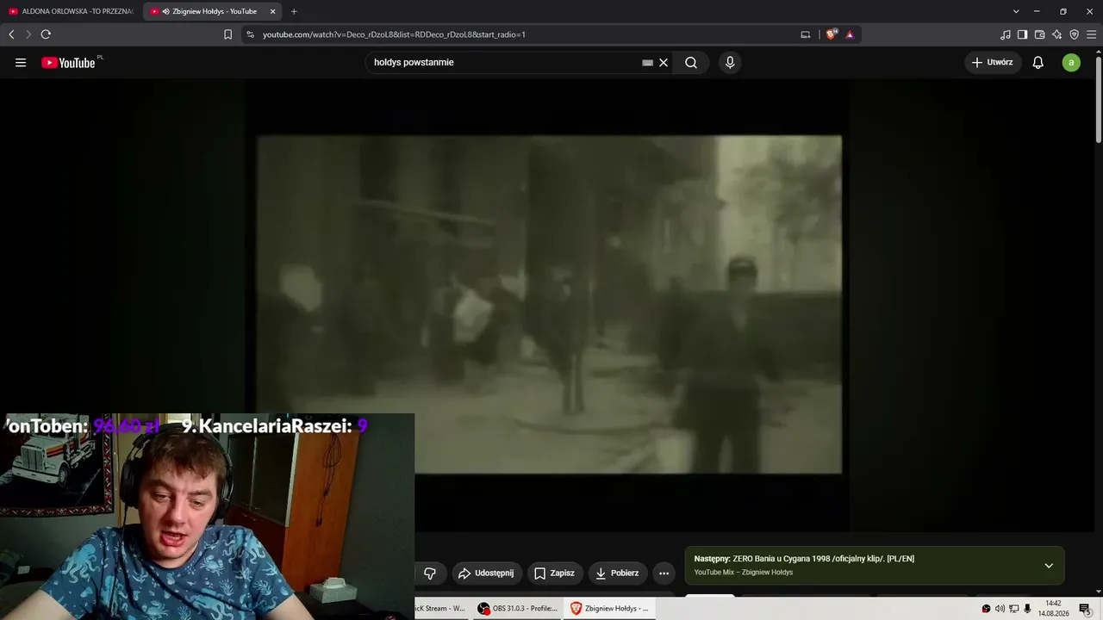Go back in browser history
1103x620 pixels.
11,34
